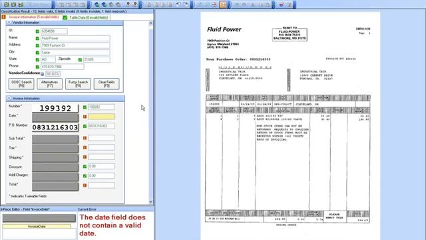Click the 0831216303 P.O. snippet image

(x=55, y=127)
